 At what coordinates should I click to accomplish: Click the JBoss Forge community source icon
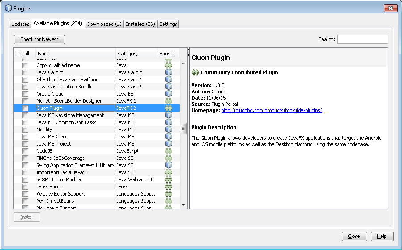coord(168,187)
